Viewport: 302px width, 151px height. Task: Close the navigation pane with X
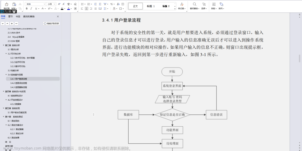click(58, 17)
